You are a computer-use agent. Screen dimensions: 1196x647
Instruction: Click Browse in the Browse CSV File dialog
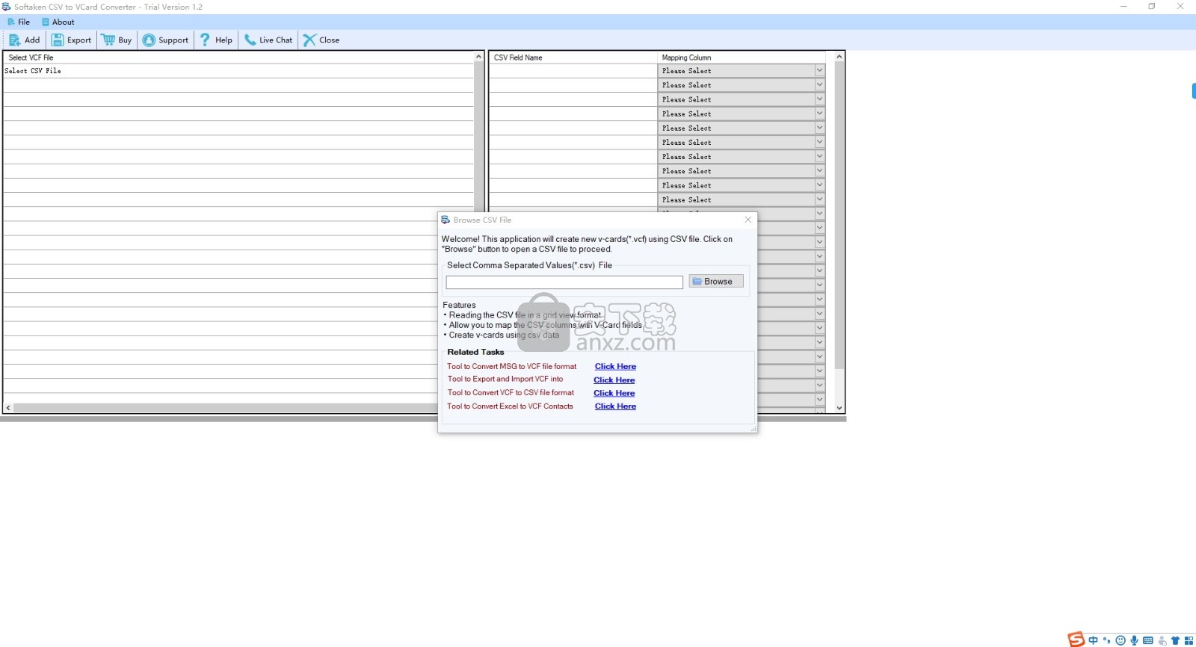tap(716, 282)
